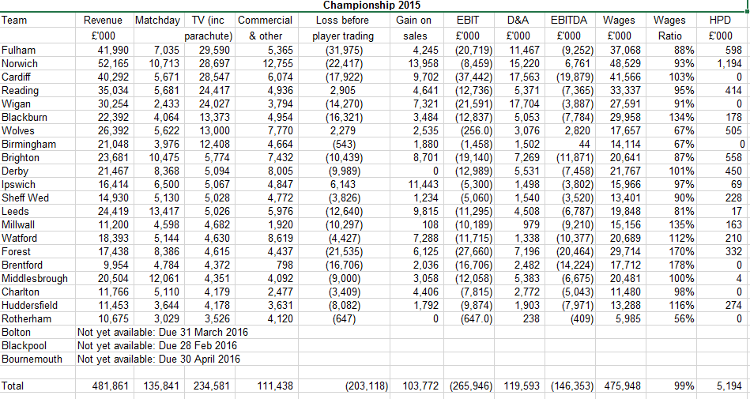Click total revenue value 481,861

pos(110,386)
